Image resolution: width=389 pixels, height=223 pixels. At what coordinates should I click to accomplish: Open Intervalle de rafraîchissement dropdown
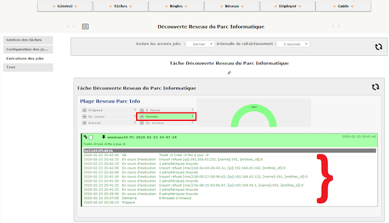point(293,44)
